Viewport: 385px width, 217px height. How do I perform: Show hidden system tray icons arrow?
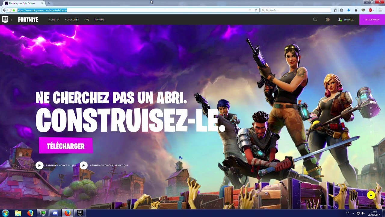click(x=353, y=213)
